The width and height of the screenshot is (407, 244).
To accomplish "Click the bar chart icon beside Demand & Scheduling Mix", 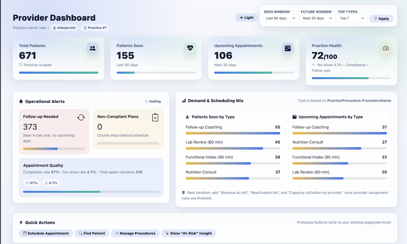I will 183,100.
